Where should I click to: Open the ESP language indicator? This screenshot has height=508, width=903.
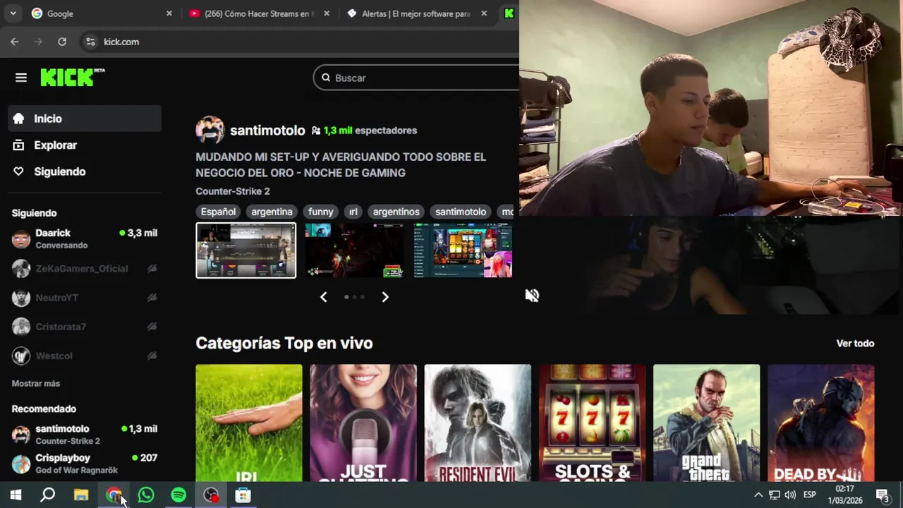pyautogui.click(x=810, y=495)
